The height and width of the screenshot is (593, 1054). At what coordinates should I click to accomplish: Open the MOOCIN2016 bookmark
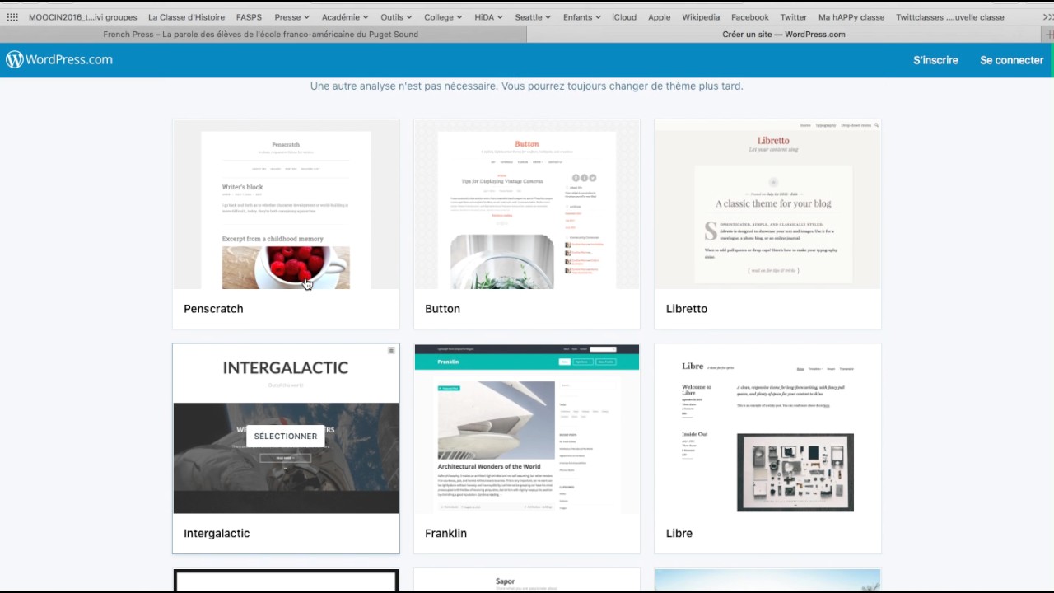click(83, 17)
